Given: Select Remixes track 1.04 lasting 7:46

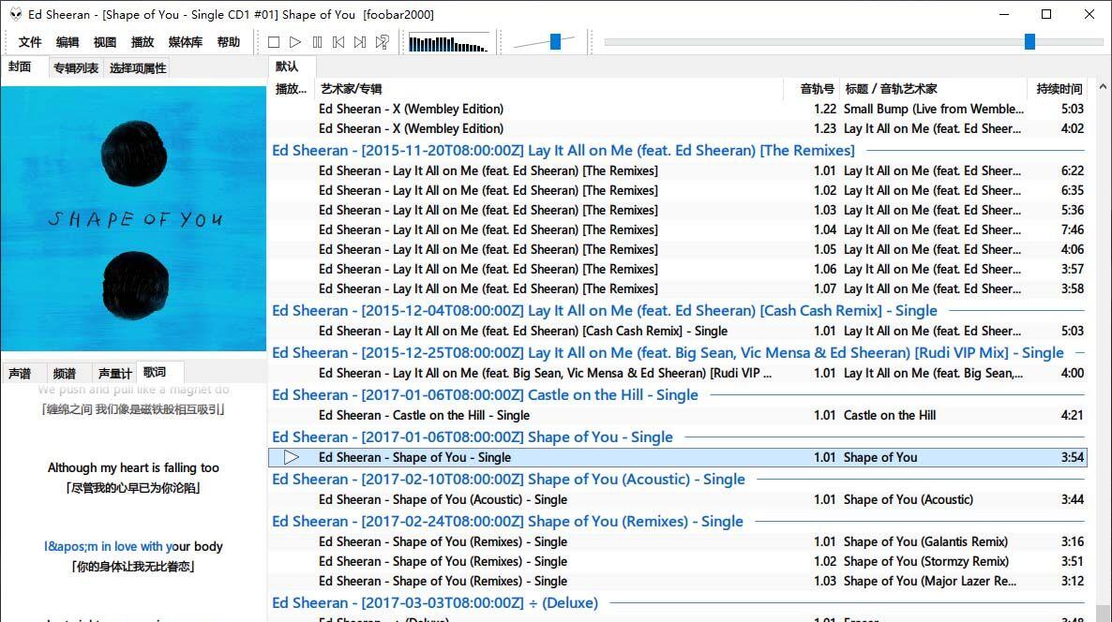Looking at the screenshot, I should (677, 230).
